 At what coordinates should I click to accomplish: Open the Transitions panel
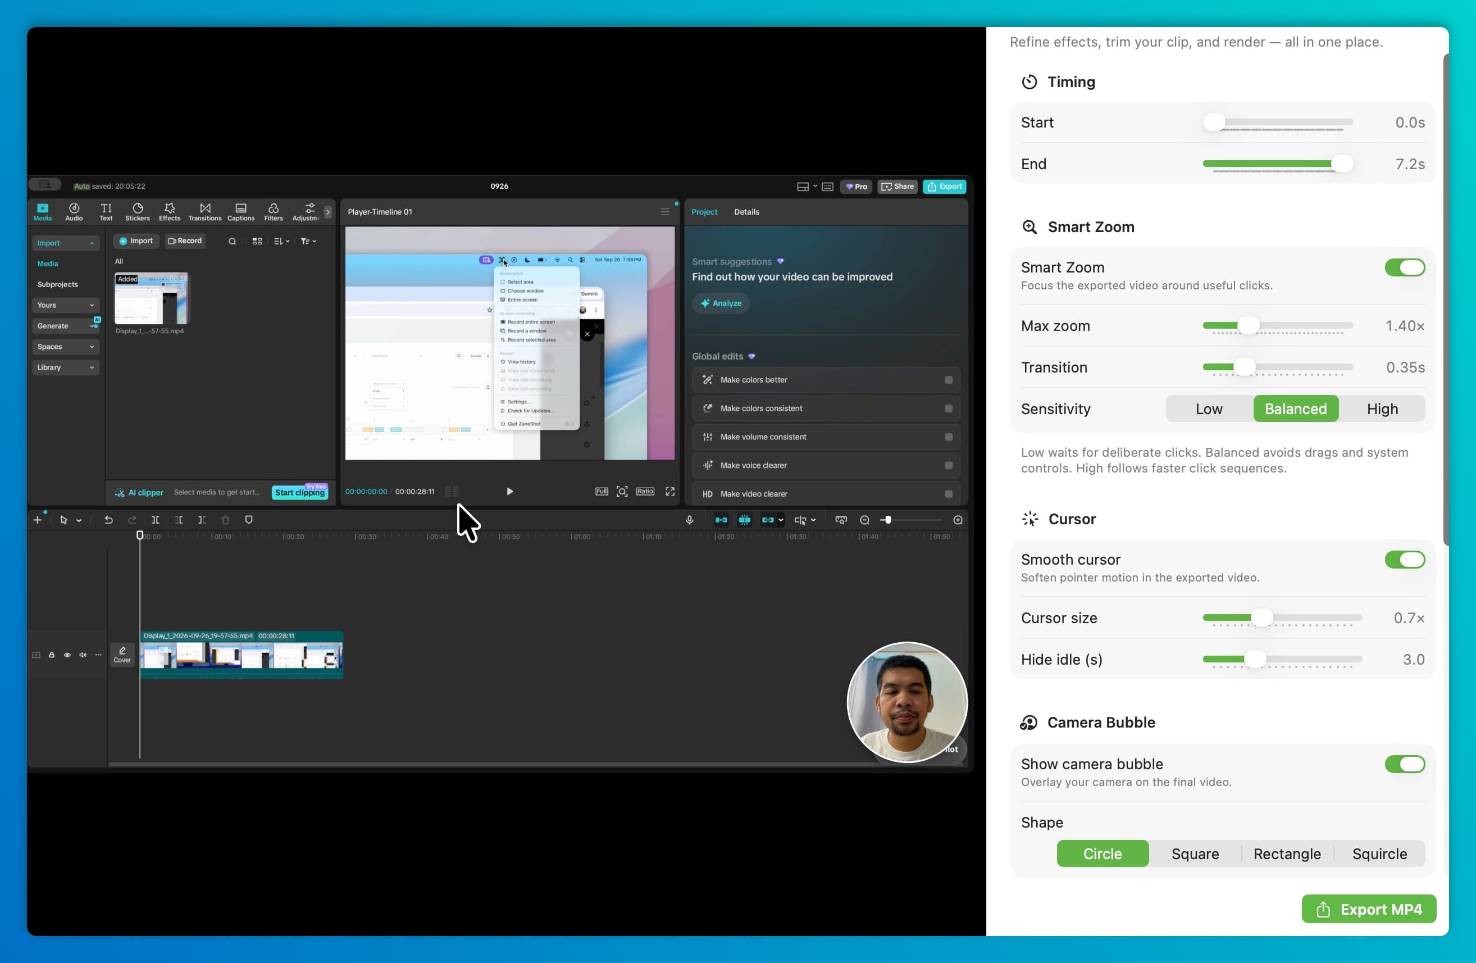coord(204,212)
